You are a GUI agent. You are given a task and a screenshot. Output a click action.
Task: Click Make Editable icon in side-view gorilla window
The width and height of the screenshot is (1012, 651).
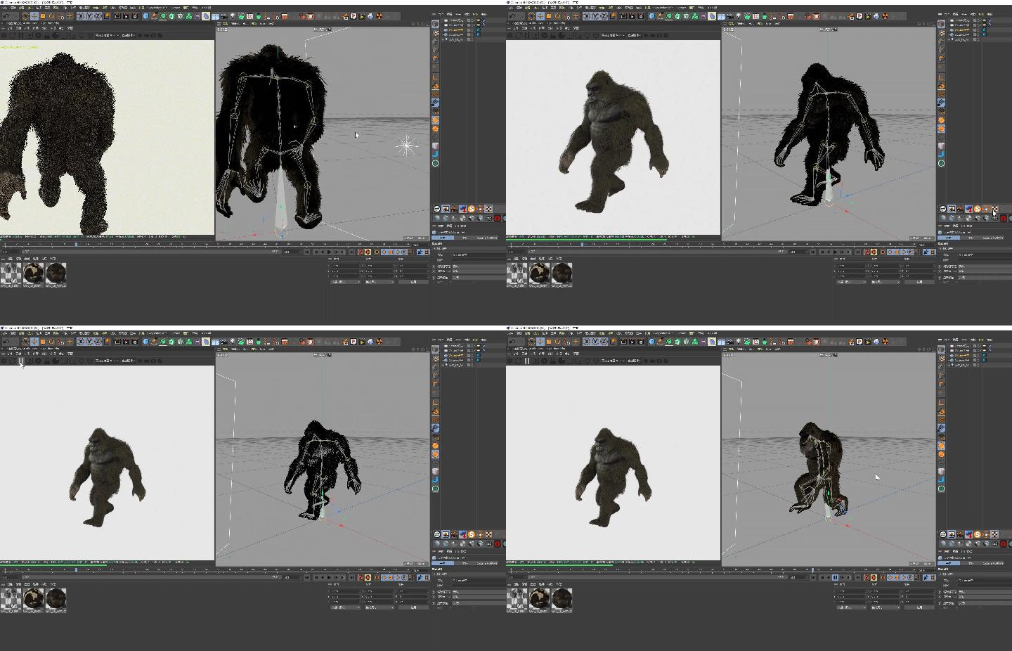pyautogui.click(x=941, y=24)
